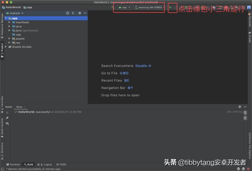Expand the java (generated) folder
This screenshot has height=171, width=252.
[x=9, y=30]
